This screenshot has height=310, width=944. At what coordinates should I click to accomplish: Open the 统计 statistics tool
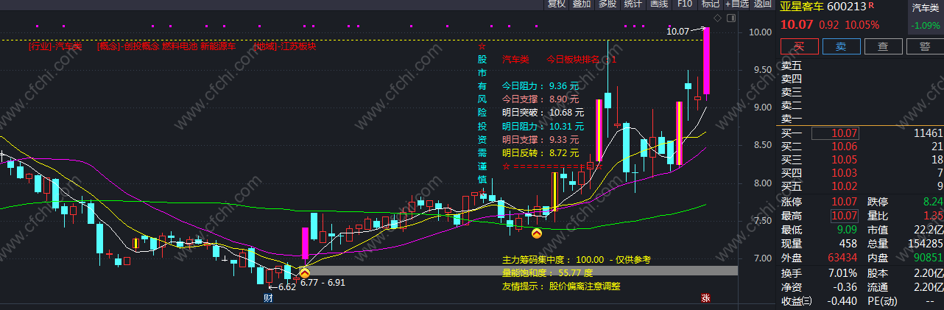pos(633,4)
